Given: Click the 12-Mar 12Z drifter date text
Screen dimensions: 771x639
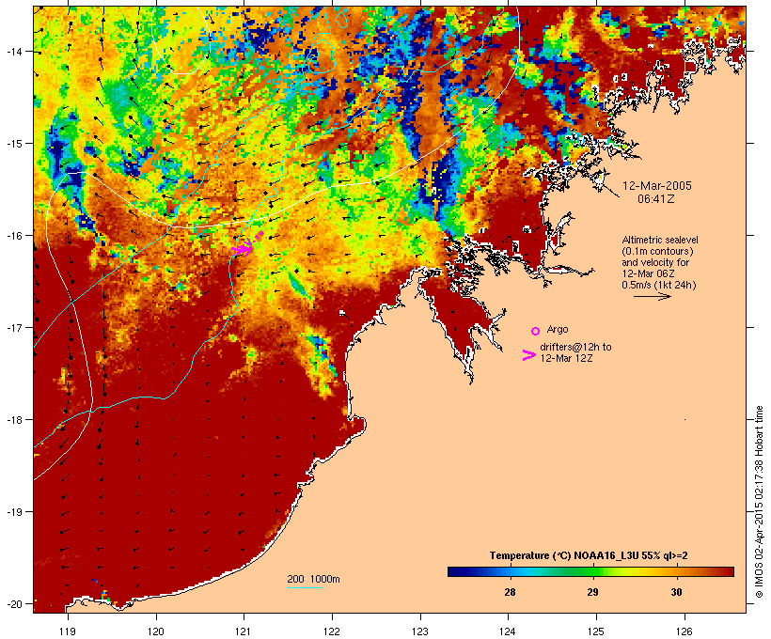Looking at the screenshot, I should pyautogui.click(x=566, y=358).
